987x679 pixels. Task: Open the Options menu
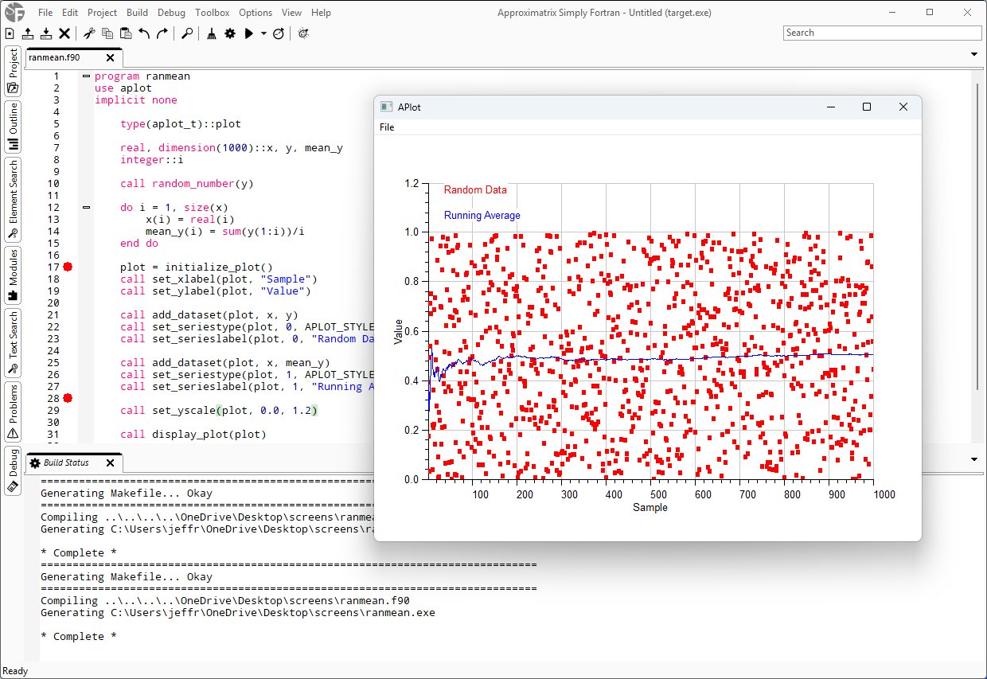pyautogui.click(x=256, y=13)
